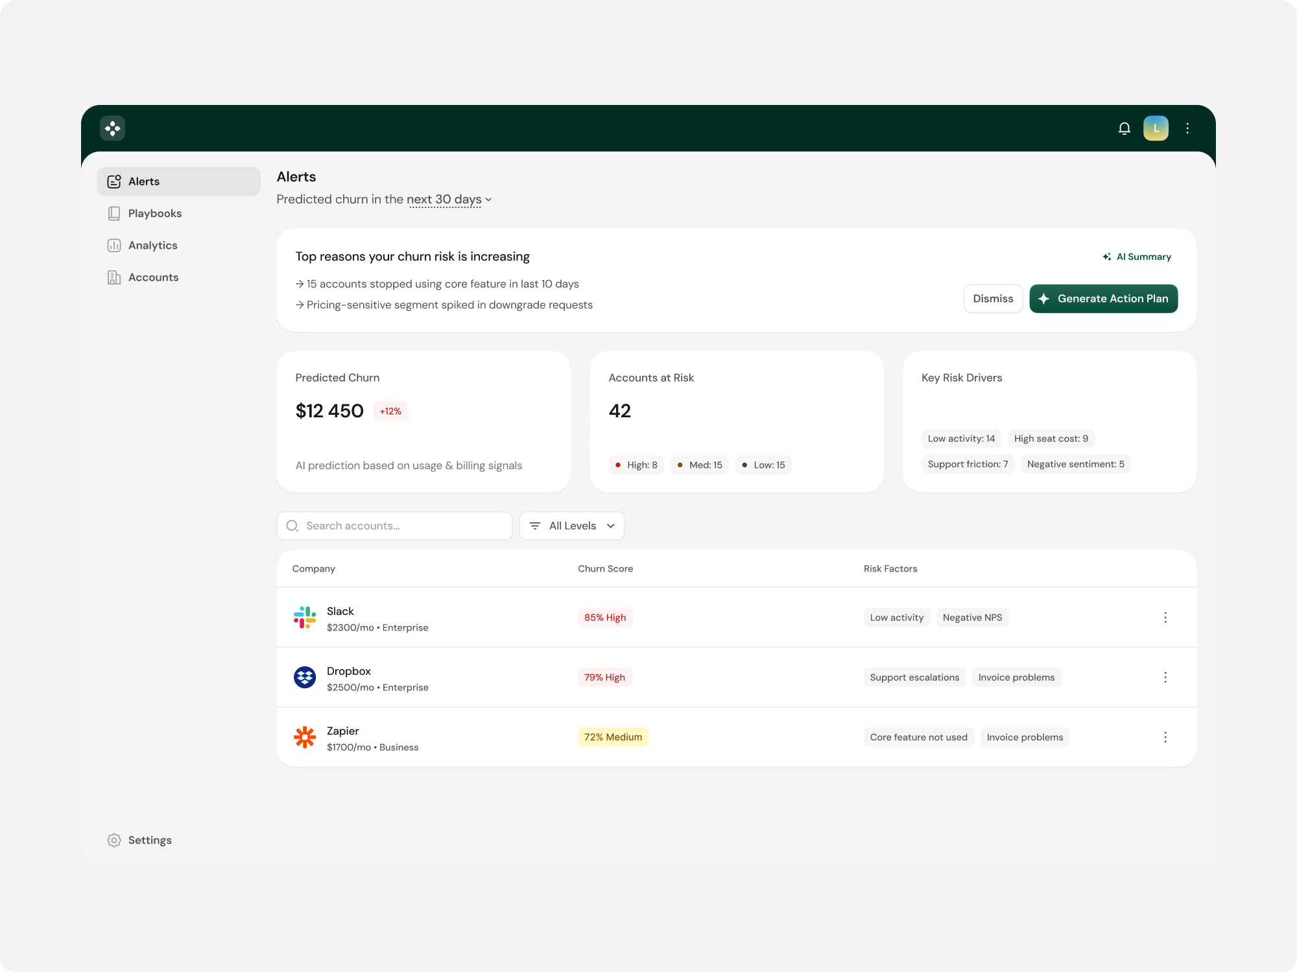Viewport: 1297px width, 972px height.
Task: Click the chevron next to 'next 30 days'
Action: point(488,200)
